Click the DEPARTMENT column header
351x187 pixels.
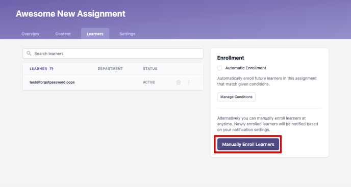(x=110, y=69)
